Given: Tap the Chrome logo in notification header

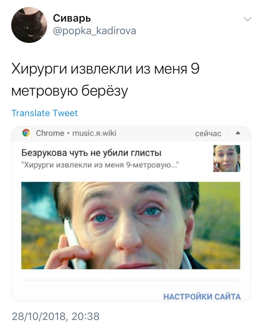Looking at the screenshot, I should [x=26, y=133].
